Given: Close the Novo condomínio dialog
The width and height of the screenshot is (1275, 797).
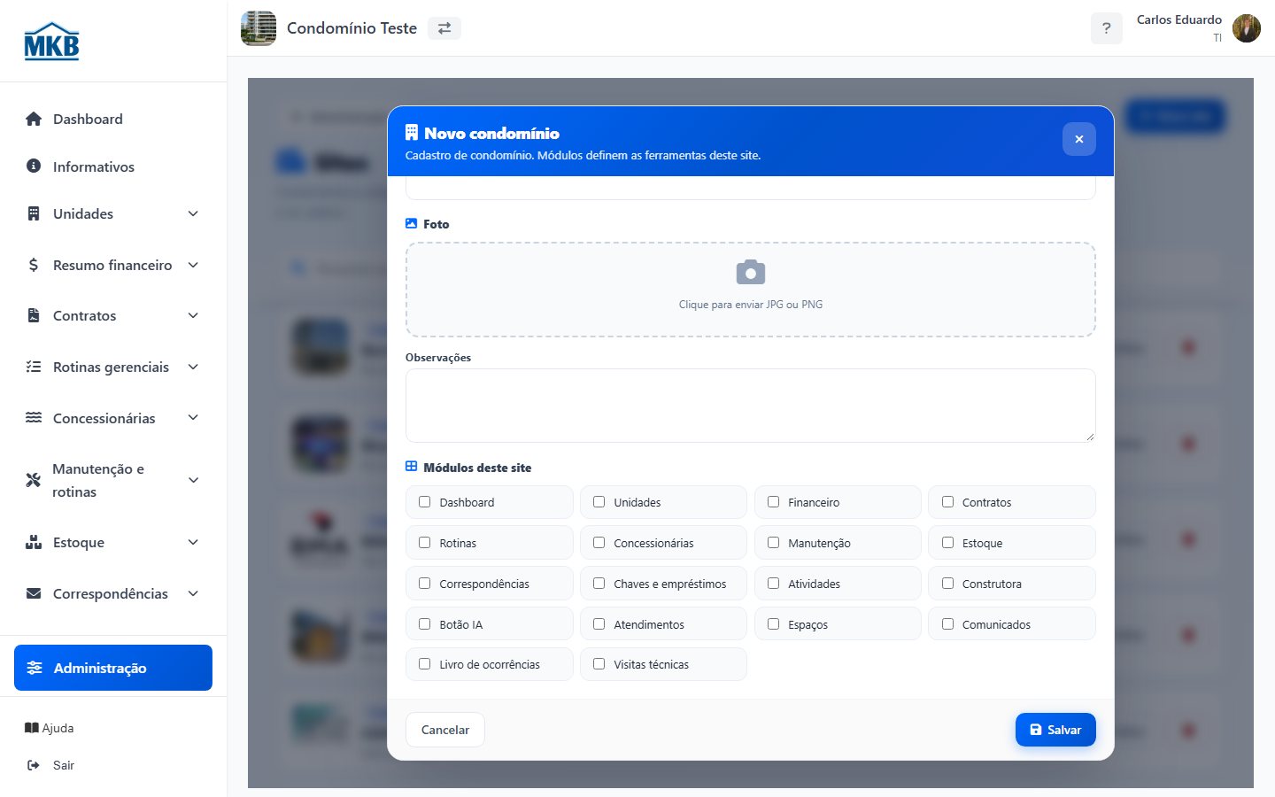Looking at the screenshot, I should [1078, 139].
